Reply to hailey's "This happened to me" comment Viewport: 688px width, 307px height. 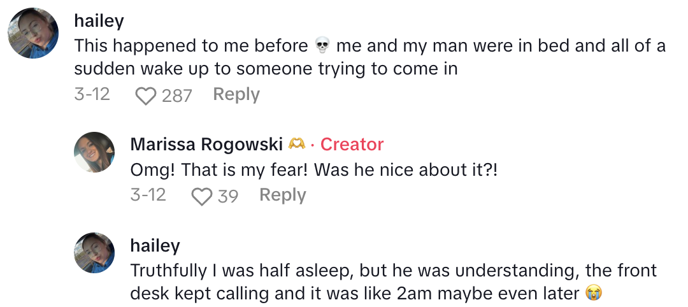click(x=236, y=95)
